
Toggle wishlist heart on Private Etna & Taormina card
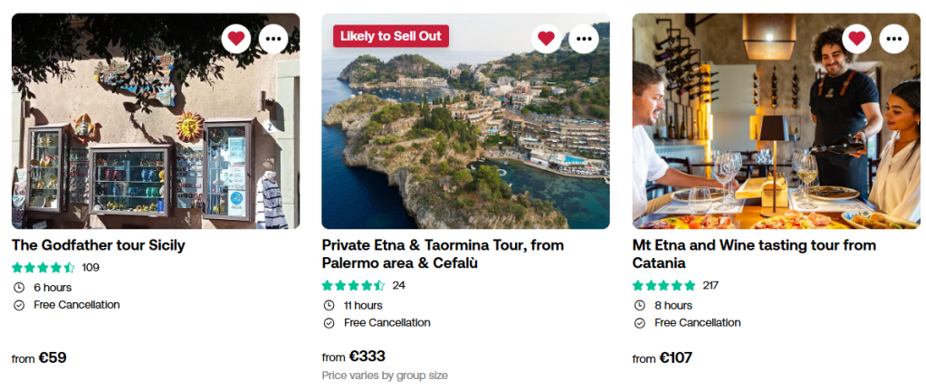546,38
